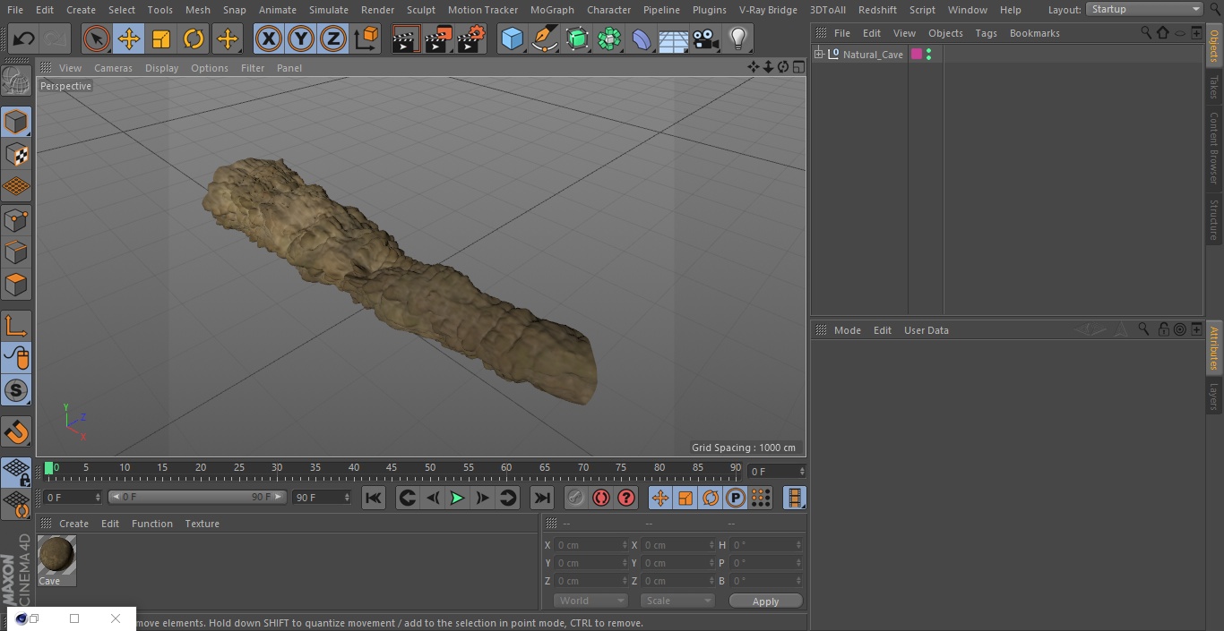The width and height of the screenshot is (1224, 631).
Task: Play animation forwards
Action: point(457,498)
